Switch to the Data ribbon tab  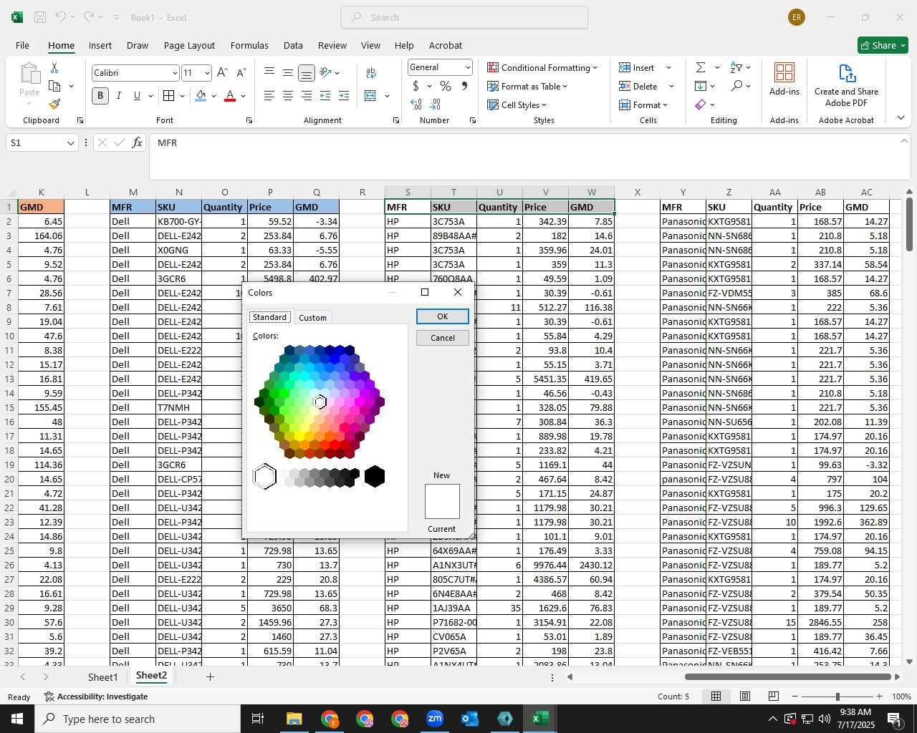[x=293, y=45]
